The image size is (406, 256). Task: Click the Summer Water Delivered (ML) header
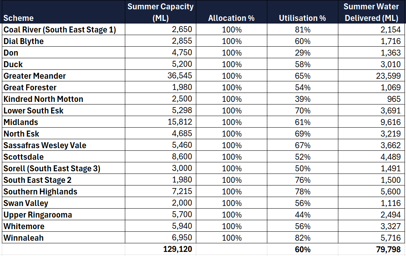click(x=371, y=12)
